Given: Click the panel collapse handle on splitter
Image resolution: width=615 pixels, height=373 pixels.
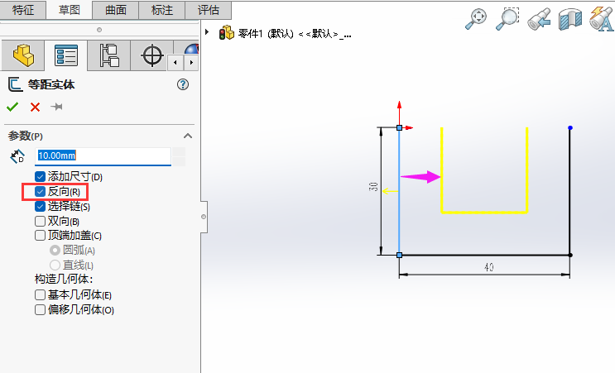Looking at the screenshot, I should [204, 217].
